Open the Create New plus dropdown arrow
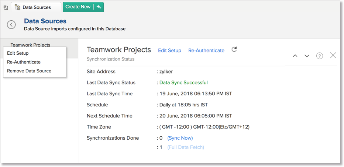This screenshot has width=344, height=167. [99, 7]
